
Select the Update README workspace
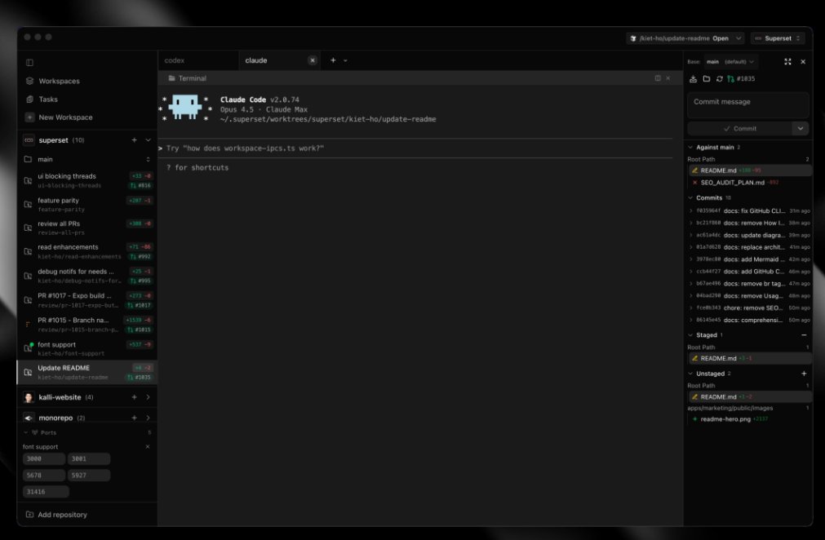tap(86, 372)
